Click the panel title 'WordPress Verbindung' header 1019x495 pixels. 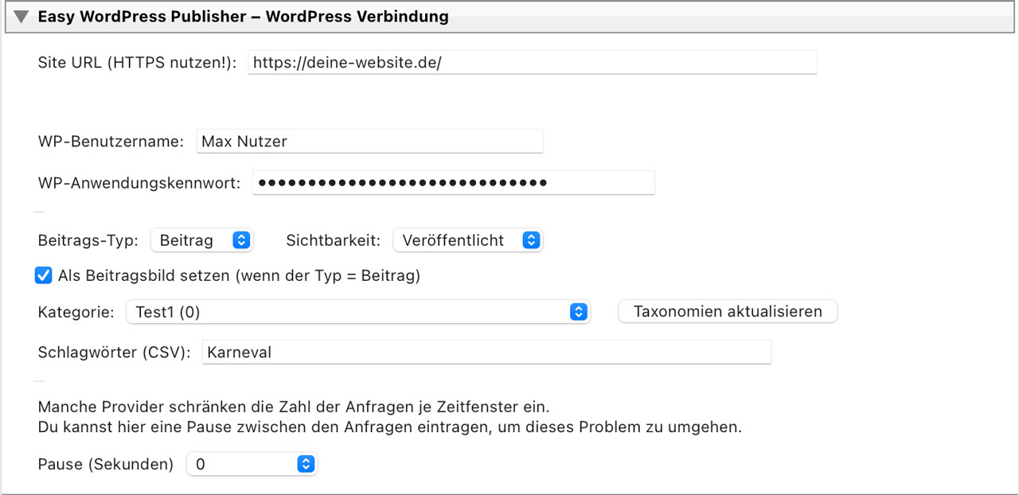click(357, 17)
